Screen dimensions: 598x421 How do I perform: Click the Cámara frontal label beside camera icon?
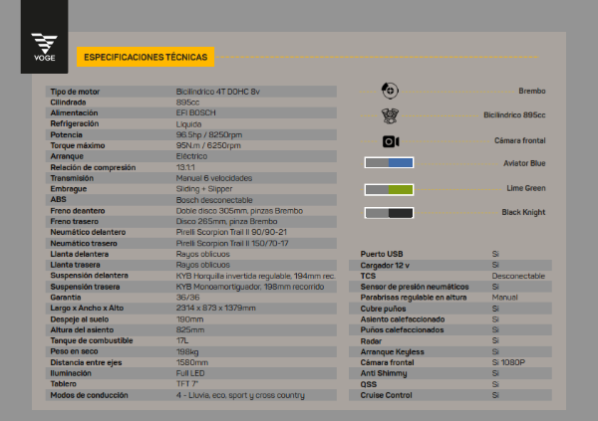(x=520, y=140)
